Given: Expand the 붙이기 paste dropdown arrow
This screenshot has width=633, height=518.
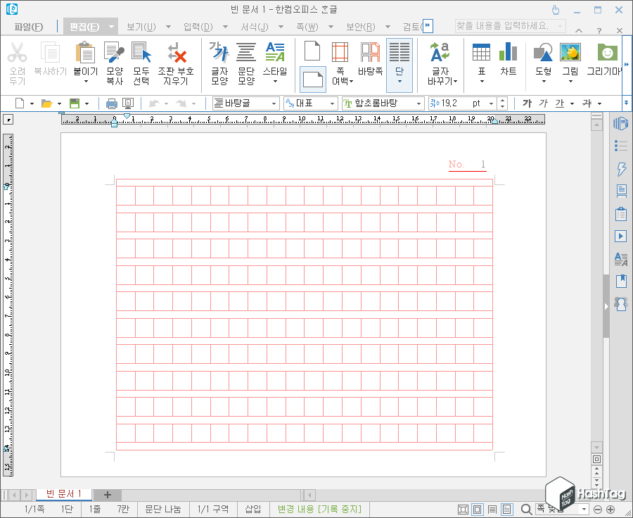Looking at the screenshot, I should 86,82.
